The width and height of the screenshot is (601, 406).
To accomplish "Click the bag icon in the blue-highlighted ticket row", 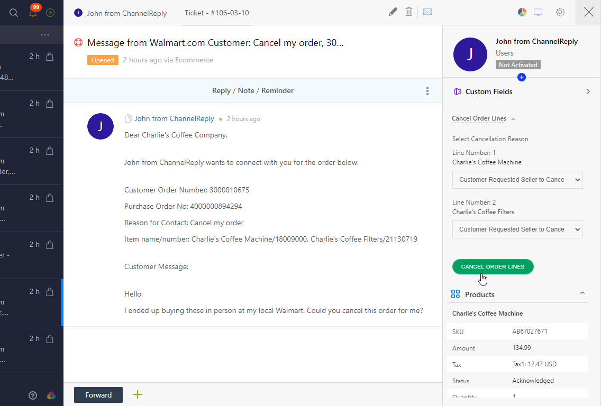I will click(50, 292).
